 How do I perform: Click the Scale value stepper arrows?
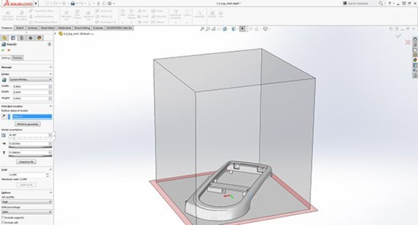pyautogui.click(x=48, y=175)
